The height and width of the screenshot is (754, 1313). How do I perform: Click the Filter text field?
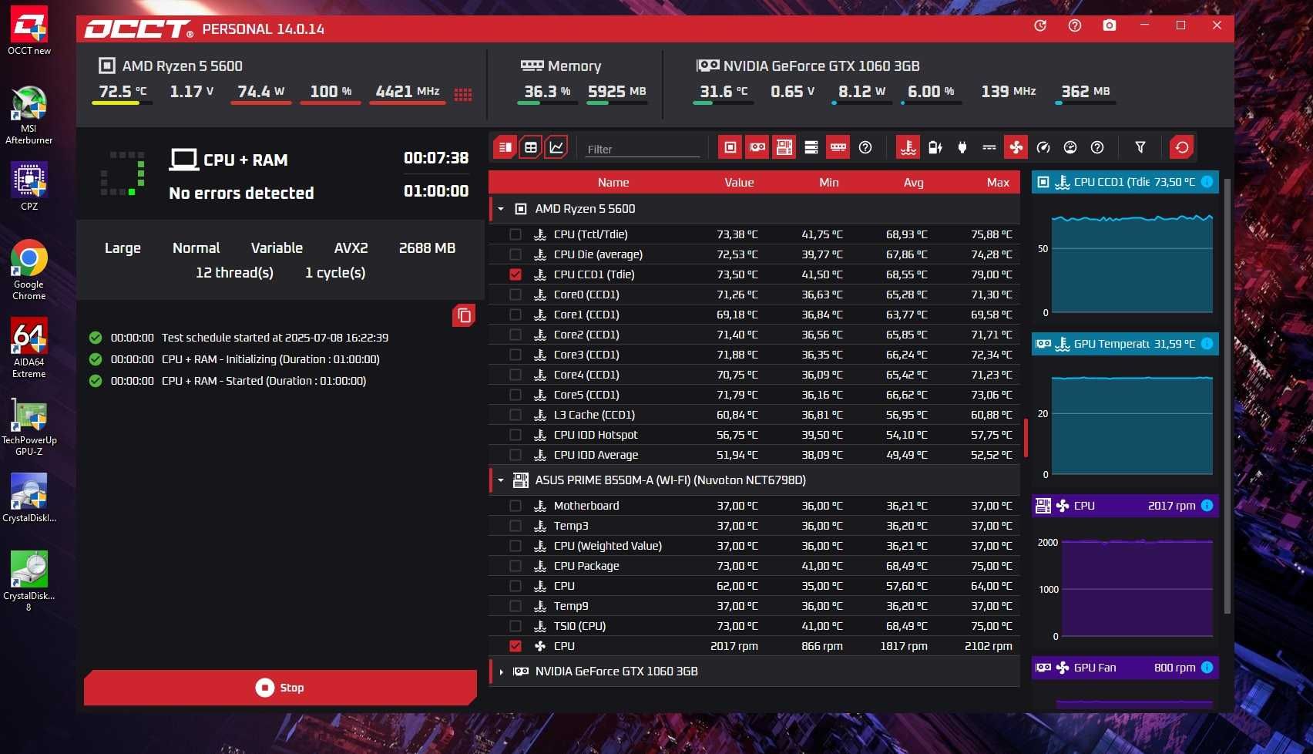point(643,149)
